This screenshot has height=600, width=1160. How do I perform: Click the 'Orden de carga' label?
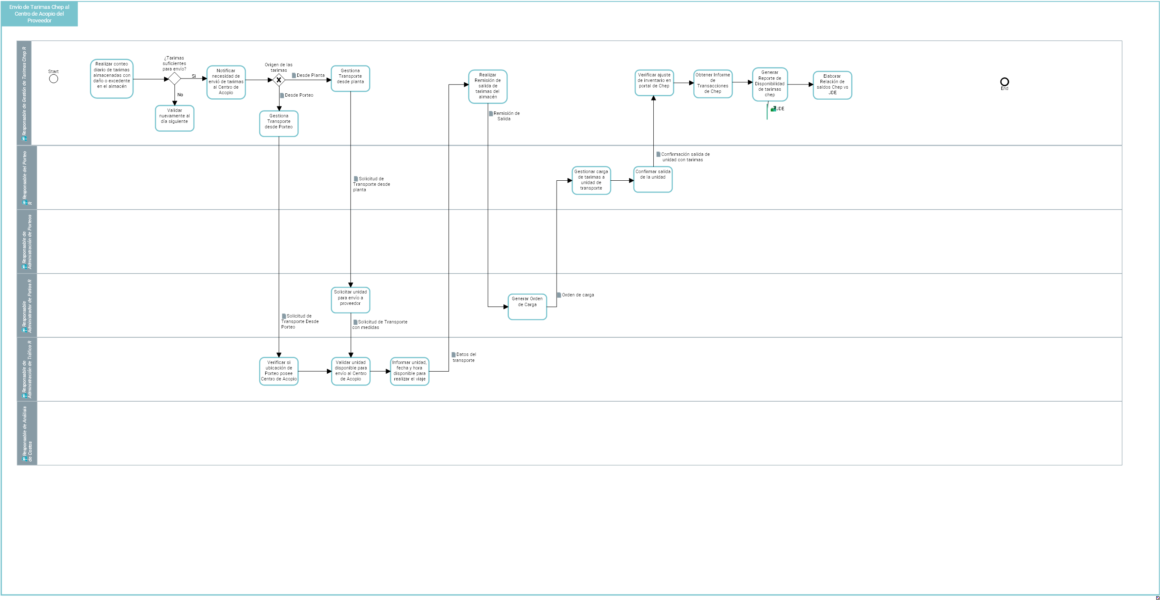coord(578,295)
